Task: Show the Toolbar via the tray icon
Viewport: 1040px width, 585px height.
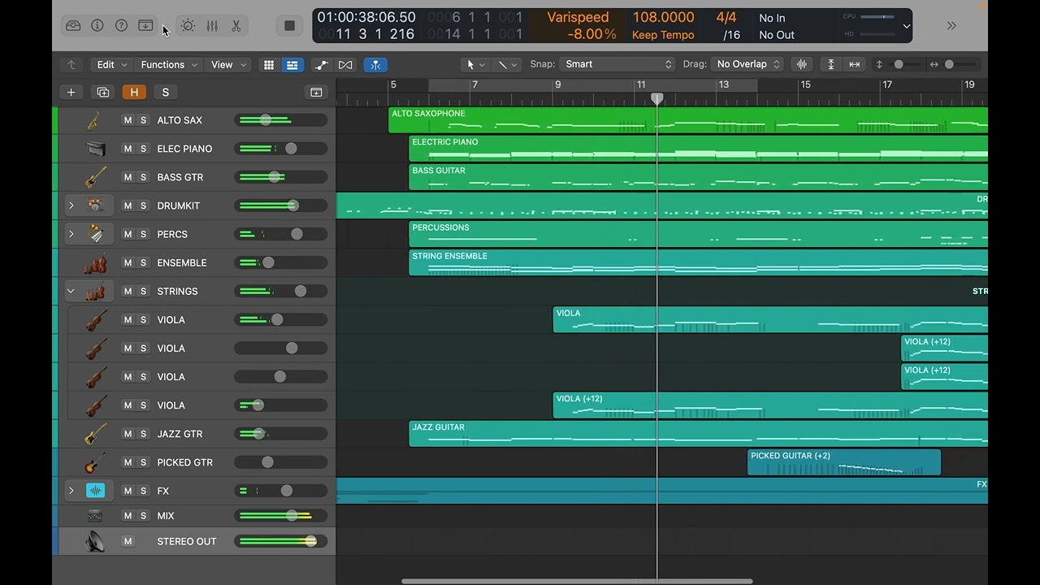Action: [145, 25]
